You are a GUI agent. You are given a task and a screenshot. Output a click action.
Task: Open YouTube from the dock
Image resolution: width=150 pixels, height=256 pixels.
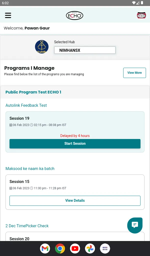click(x=75, y=248)
